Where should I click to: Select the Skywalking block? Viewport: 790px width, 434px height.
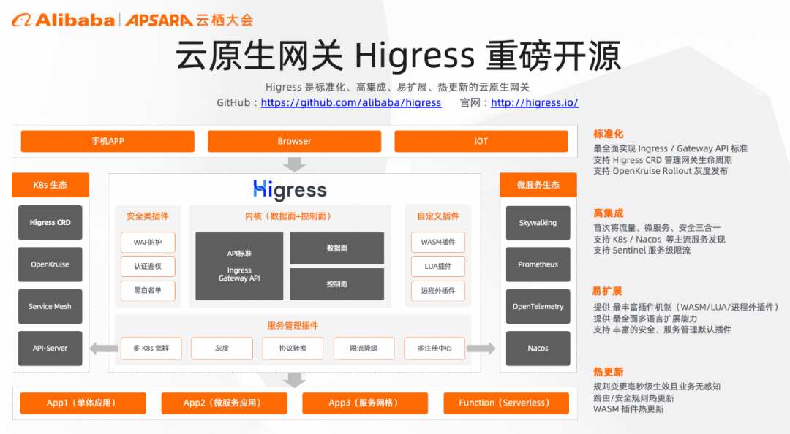point(538,223)
